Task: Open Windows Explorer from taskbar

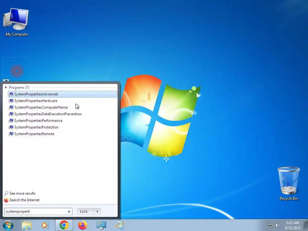Action: (27, 225)
